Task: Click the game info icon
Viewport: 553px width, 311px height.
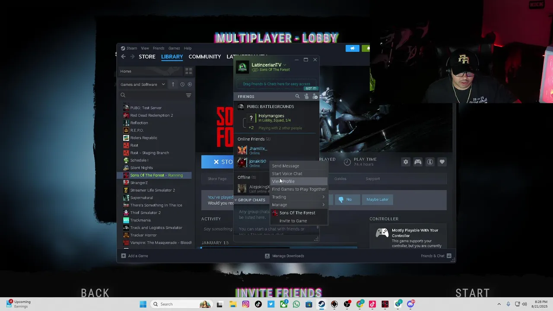Action: (430, 162)
